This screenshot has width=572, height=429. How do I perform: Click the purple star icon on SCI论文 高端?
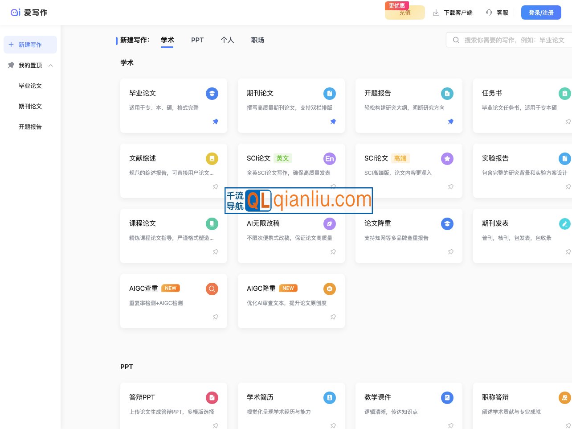(447, 159)
